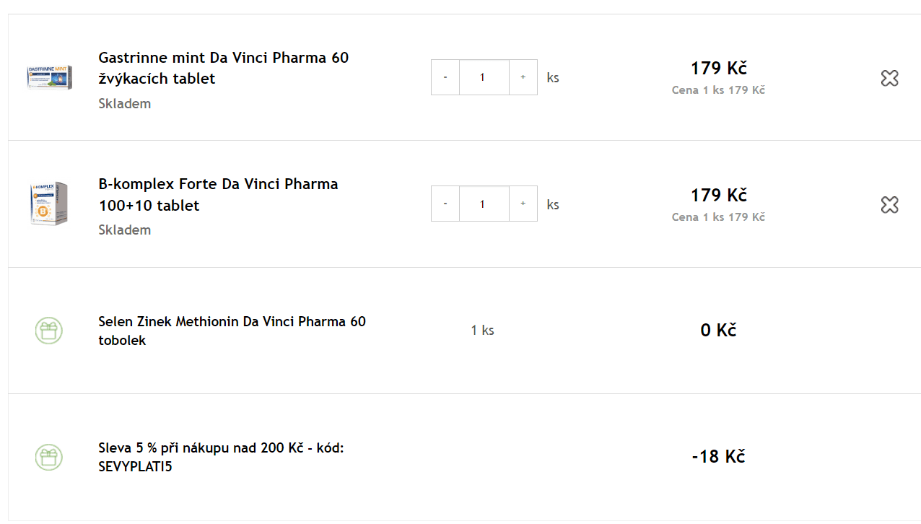The width and height of the screenshot is (921, 524).
Task: Open the Selen Zinek Methionin product title
Action: [x=232, y=331]
